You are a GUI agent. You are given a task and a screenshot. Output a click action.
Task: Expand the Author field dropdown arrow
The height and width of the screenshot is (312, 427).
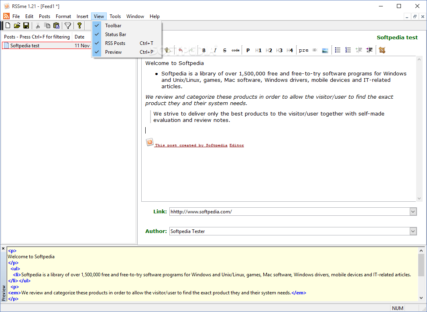click(x=413, y=231)
